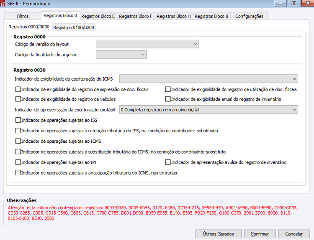Open the Registros Bloco F tab

(x=136, y=16)
